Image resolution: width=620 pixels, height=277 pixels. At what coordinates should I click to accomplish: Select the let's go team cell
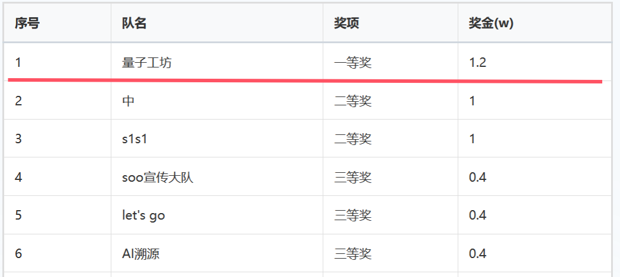143,215
